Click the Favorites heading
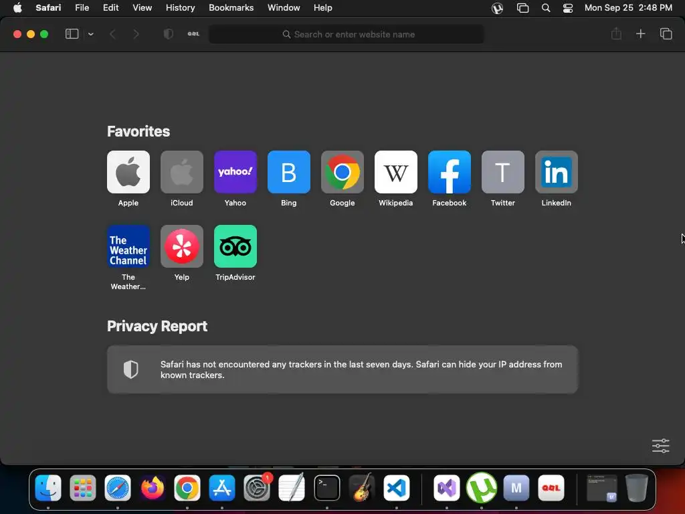Viewport: 685px width, 514px height. coord(138,131)
